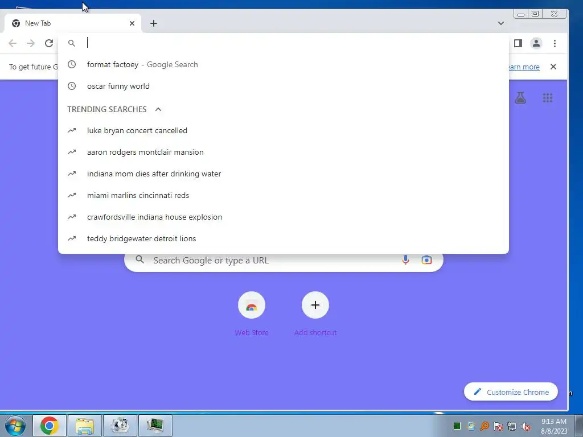Choose 'teddy bridgewater detroit lions' suggestion
Screen dimensions: 583x437
(284, 238)
